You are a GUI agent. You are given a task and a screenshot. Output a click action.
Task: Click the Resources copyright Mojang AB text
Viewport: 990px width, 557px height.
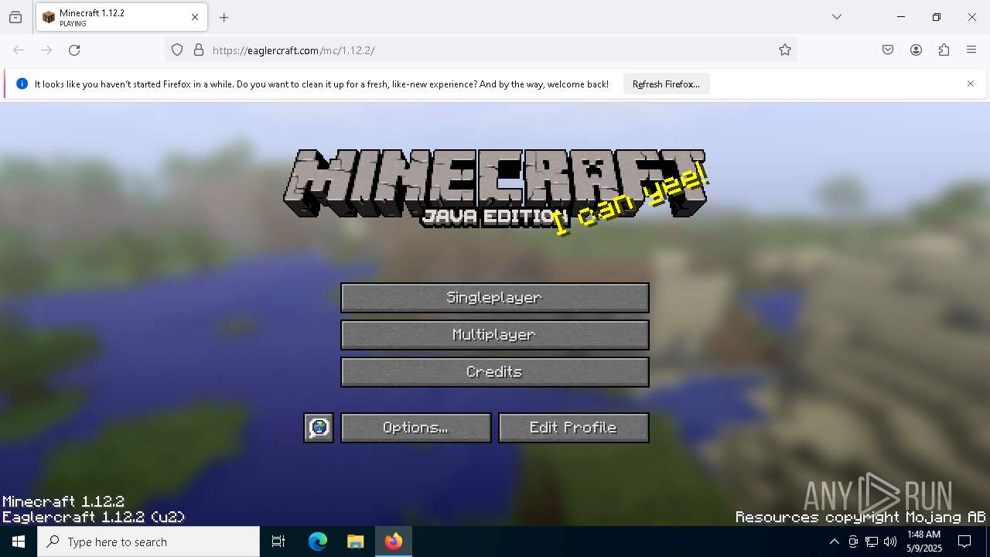click(861, 518)
